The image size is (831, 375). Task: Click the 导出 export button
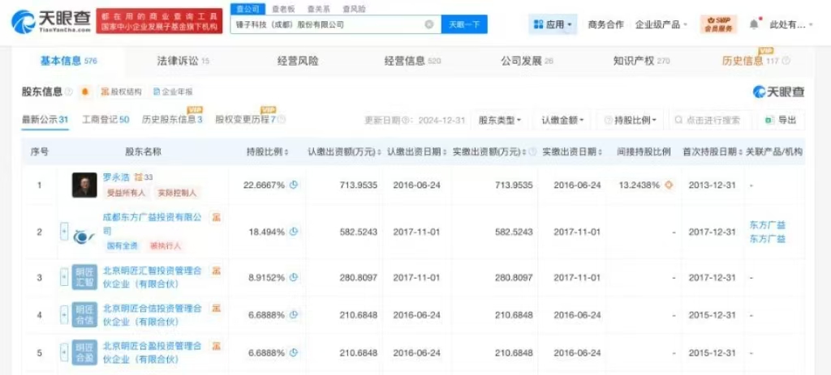coord(781,120)
